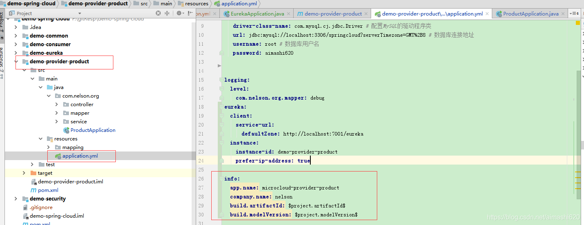The image size is (584, 225).
Task: Expand the target folder arrow
Action: coord(24,173)
